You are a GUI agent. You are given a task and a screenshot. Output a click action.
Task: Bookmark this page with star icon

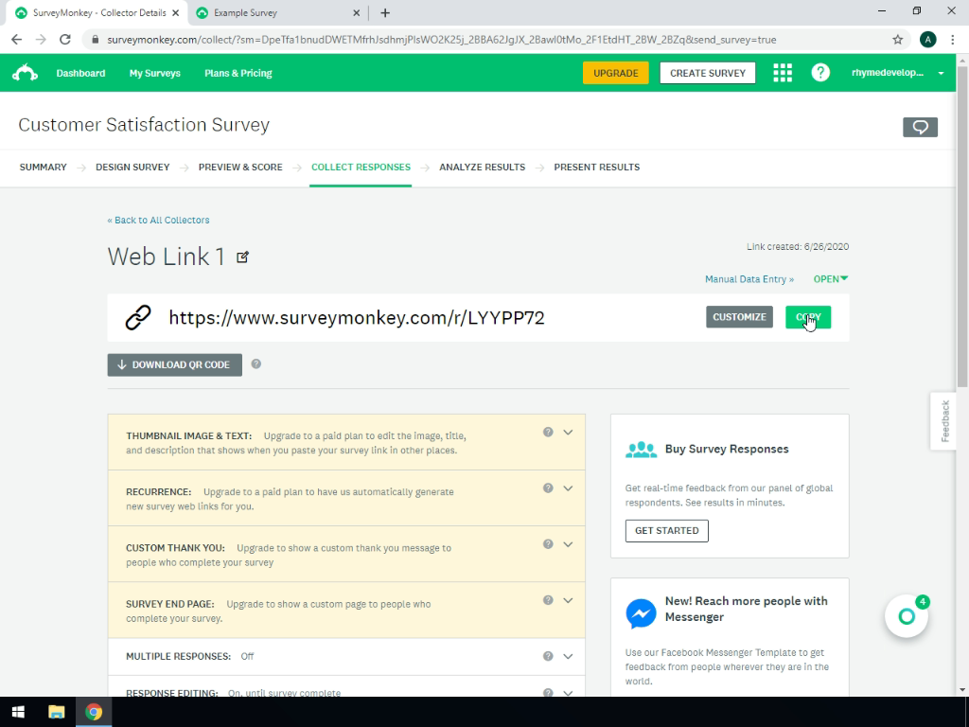pos(897,40)
